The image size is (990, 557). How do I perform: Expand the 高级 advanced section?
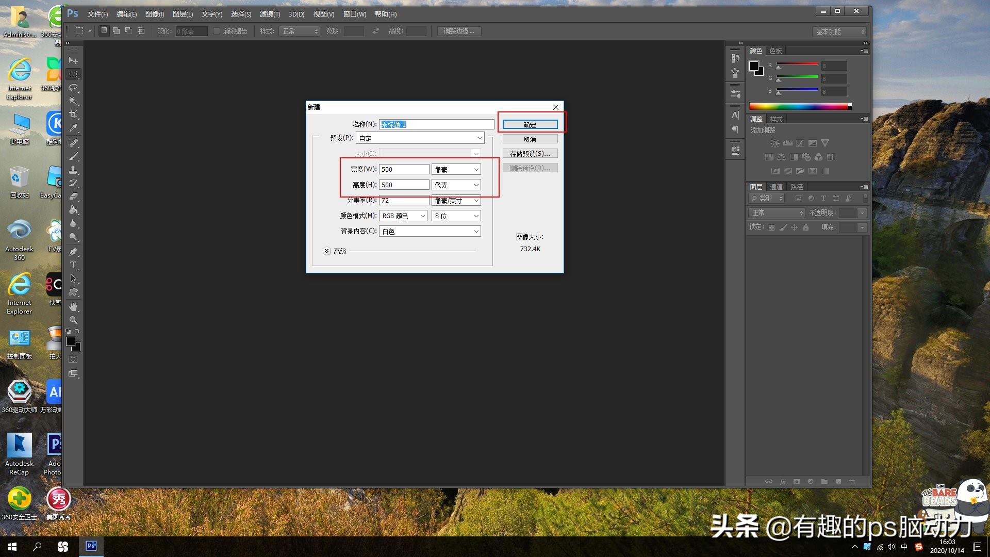coord(327,251)
